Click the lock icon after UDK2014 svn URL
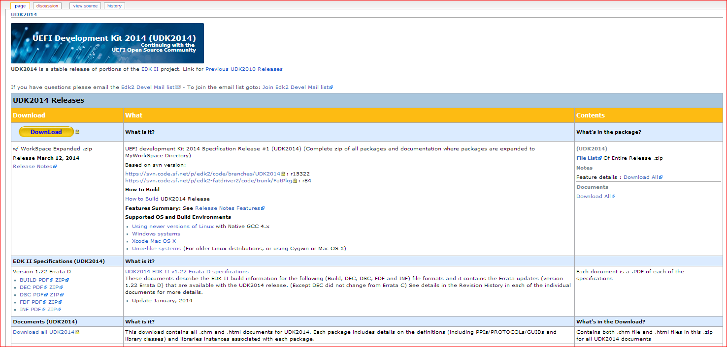Viewport: 727px width, 347px height. 283,174
